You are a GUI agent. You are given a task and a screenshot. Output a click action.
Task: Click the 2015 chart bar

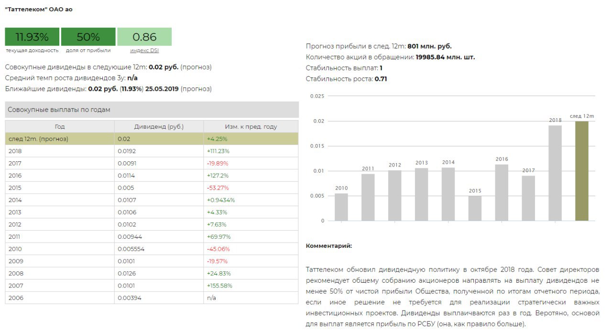click(x=475, y=209)
